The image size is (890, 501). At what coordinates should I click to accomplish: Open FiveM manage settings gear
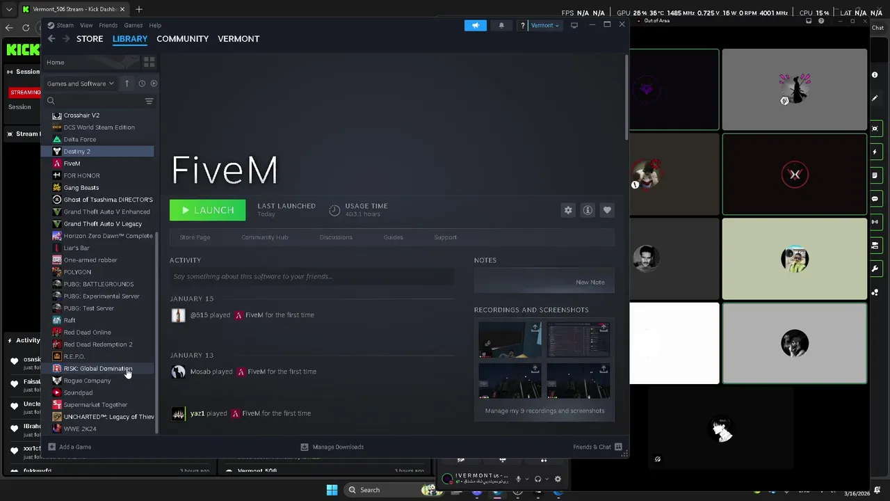pos(568,210)
